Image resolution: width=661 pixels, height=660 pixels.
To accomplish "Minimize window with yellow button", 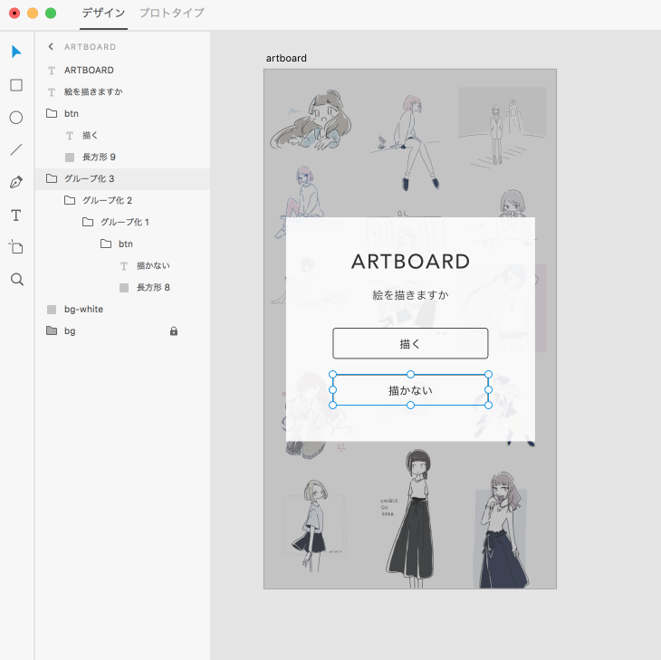I will click(33, 13).
